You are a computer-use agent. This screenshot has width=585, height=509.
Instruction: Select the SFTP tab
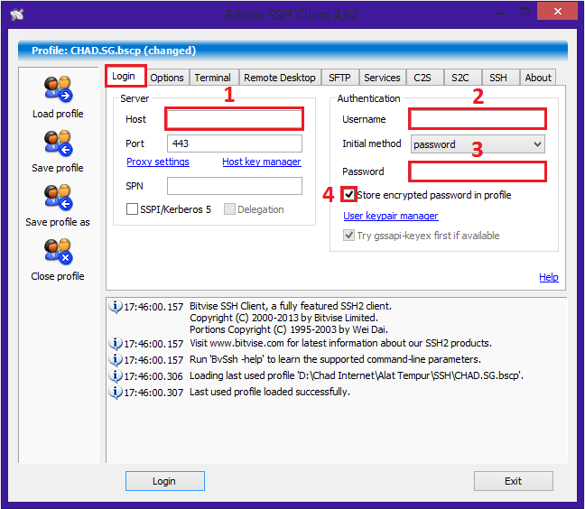pyautogui.click(x=339, y=78)
